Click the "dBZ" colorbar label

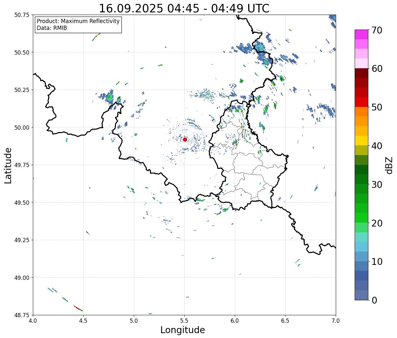point(389,165)
